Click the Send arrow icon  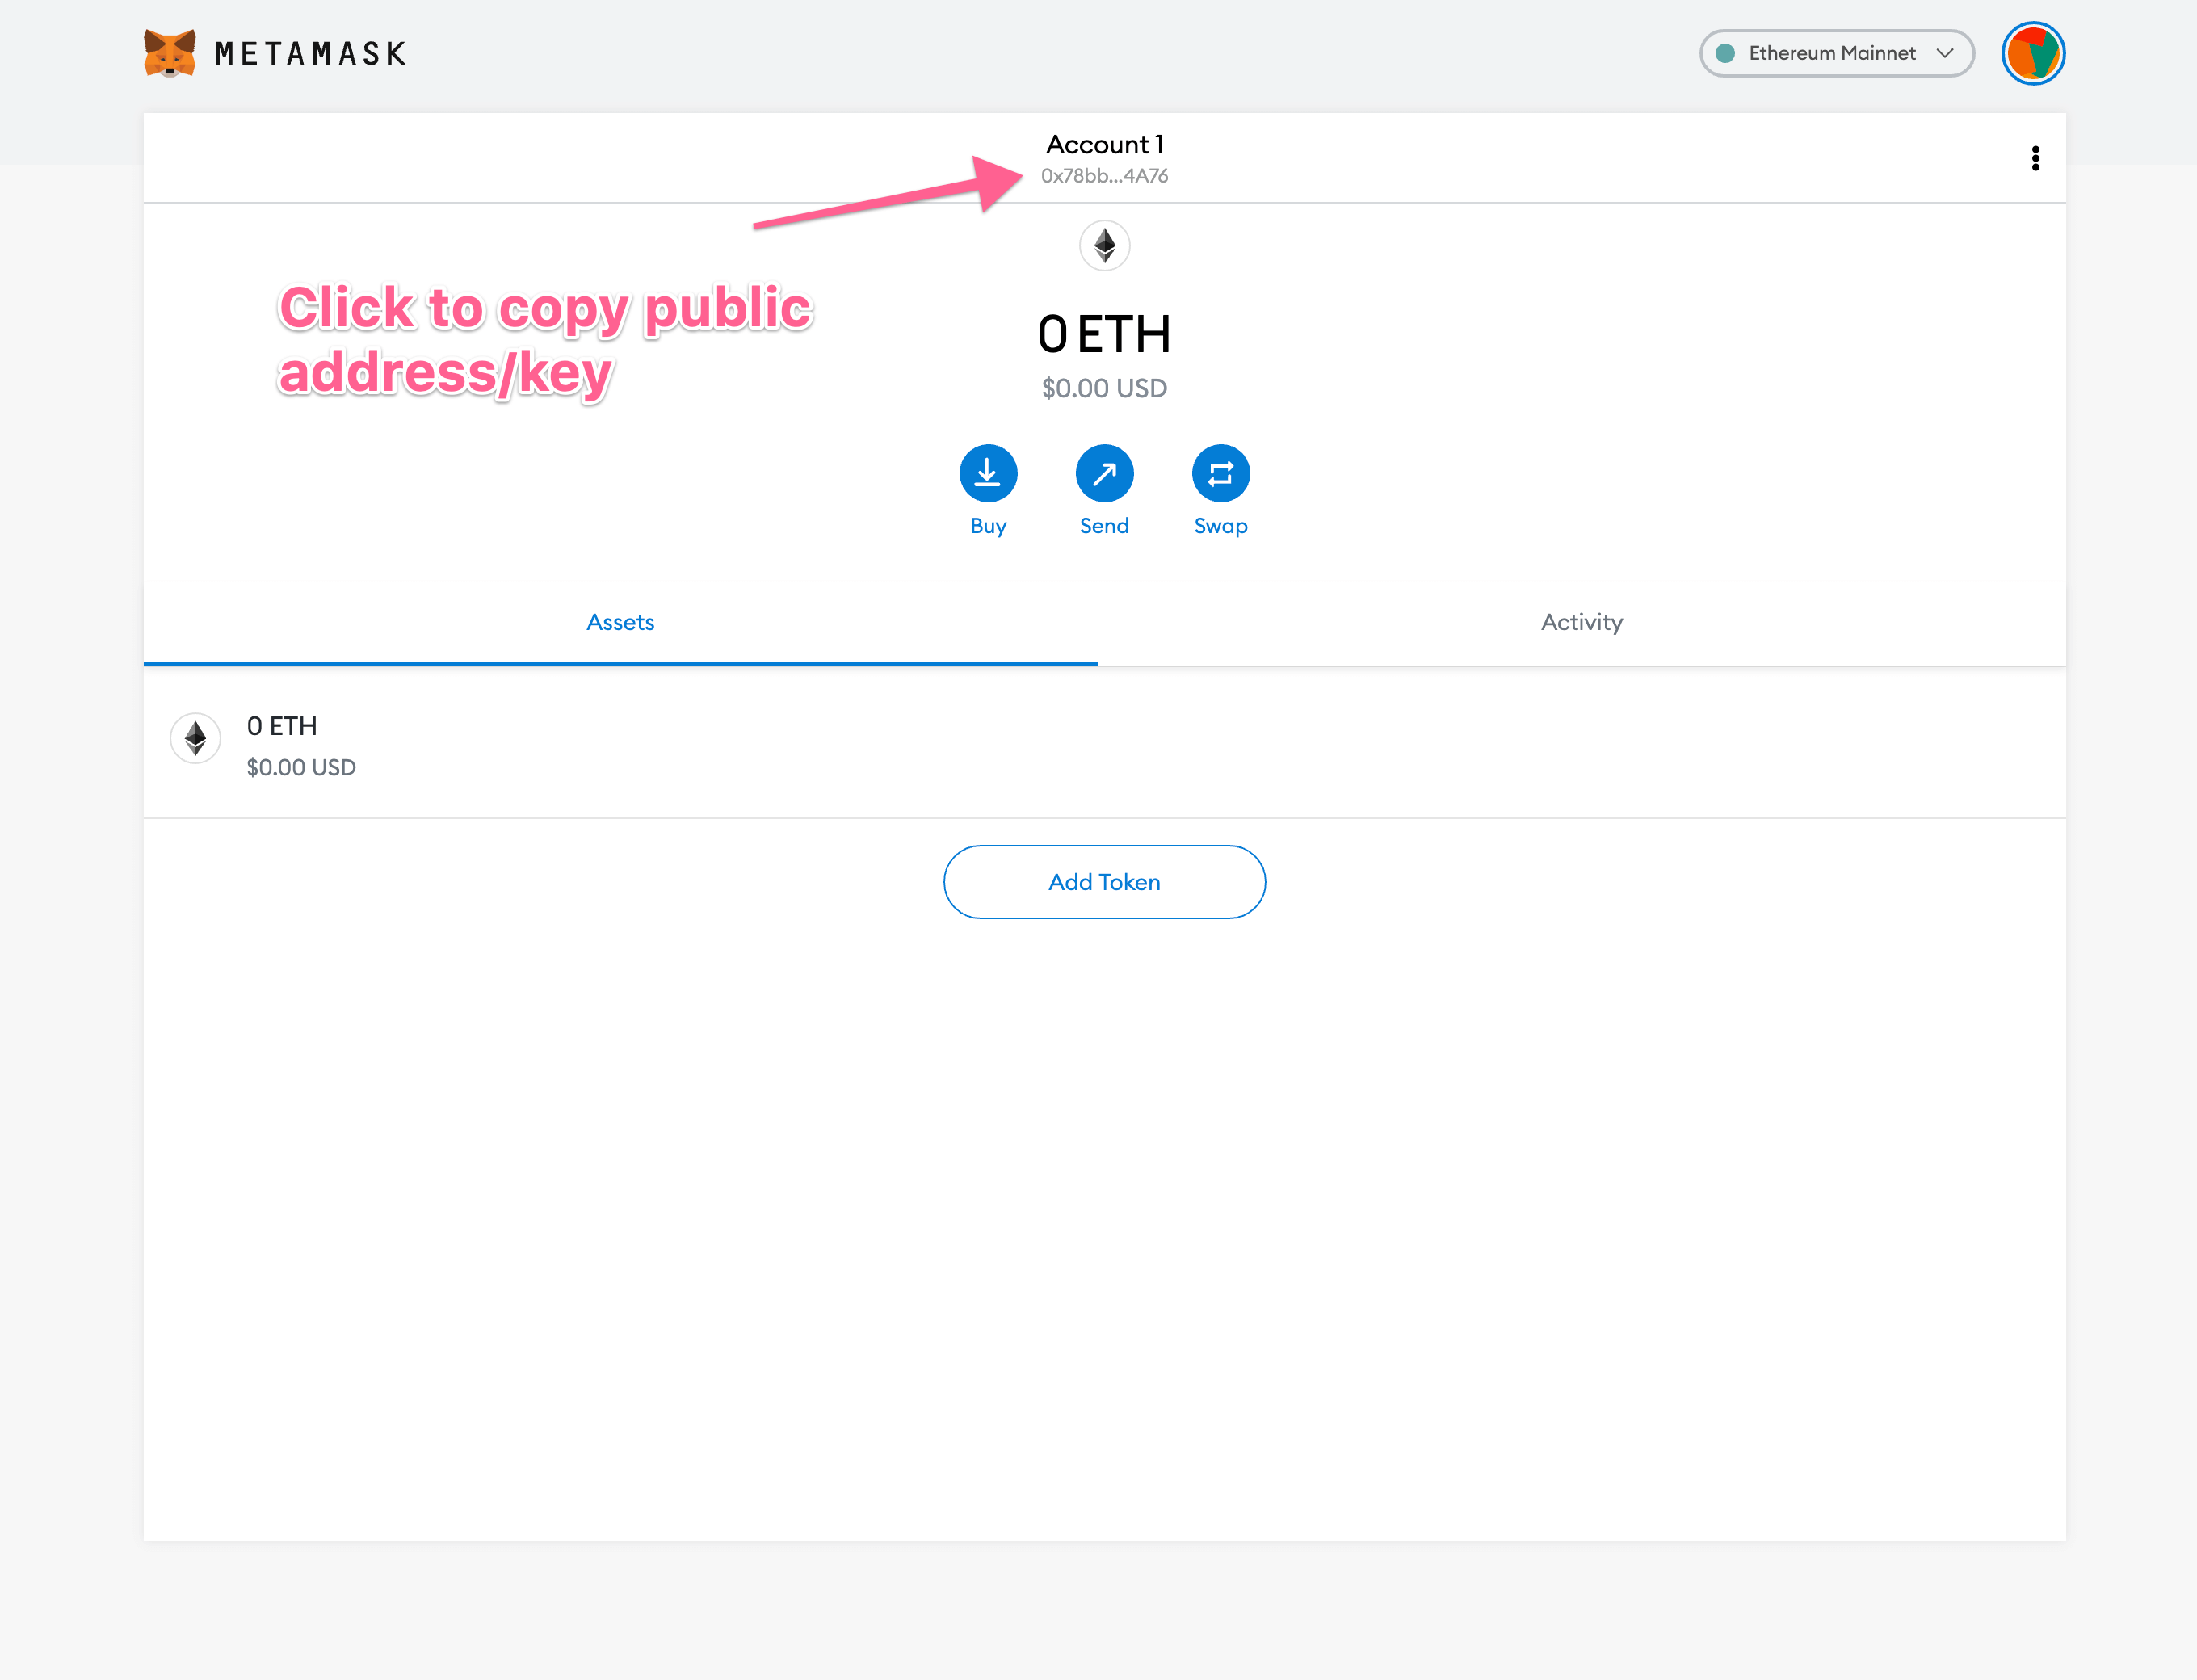(x=1104, y=473)
